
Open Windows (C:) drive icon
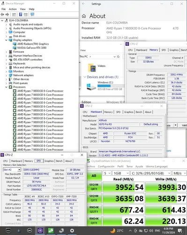(x=91, y=86)
